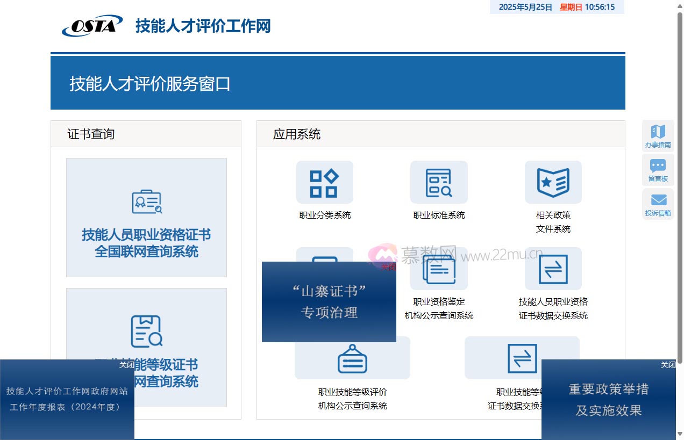Close the bottom-left popup via 关闭
The image size is (684, 440).
127,365
